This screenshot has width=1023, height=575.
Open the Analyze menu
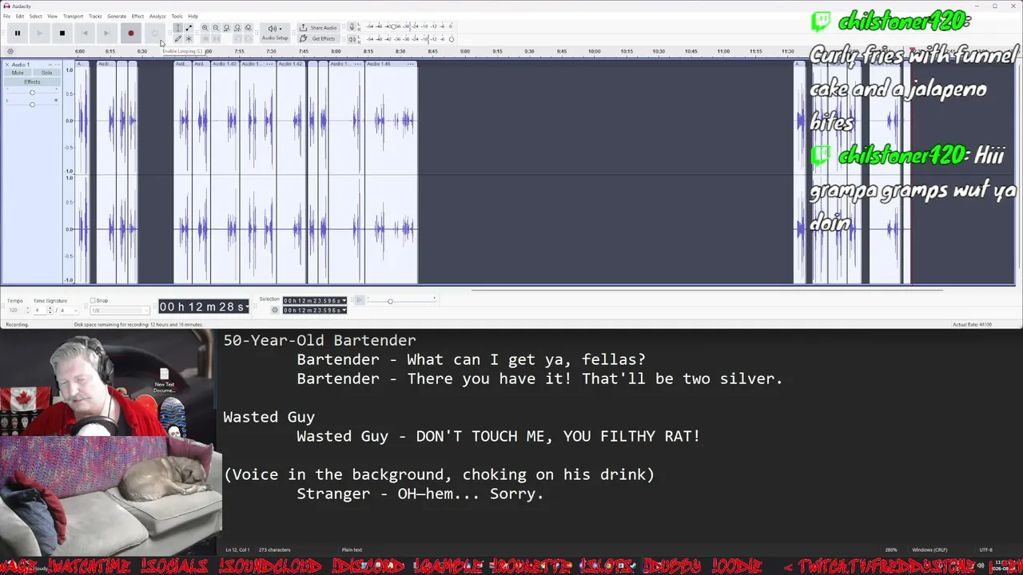pyautogui.click(x=157, y=16)
